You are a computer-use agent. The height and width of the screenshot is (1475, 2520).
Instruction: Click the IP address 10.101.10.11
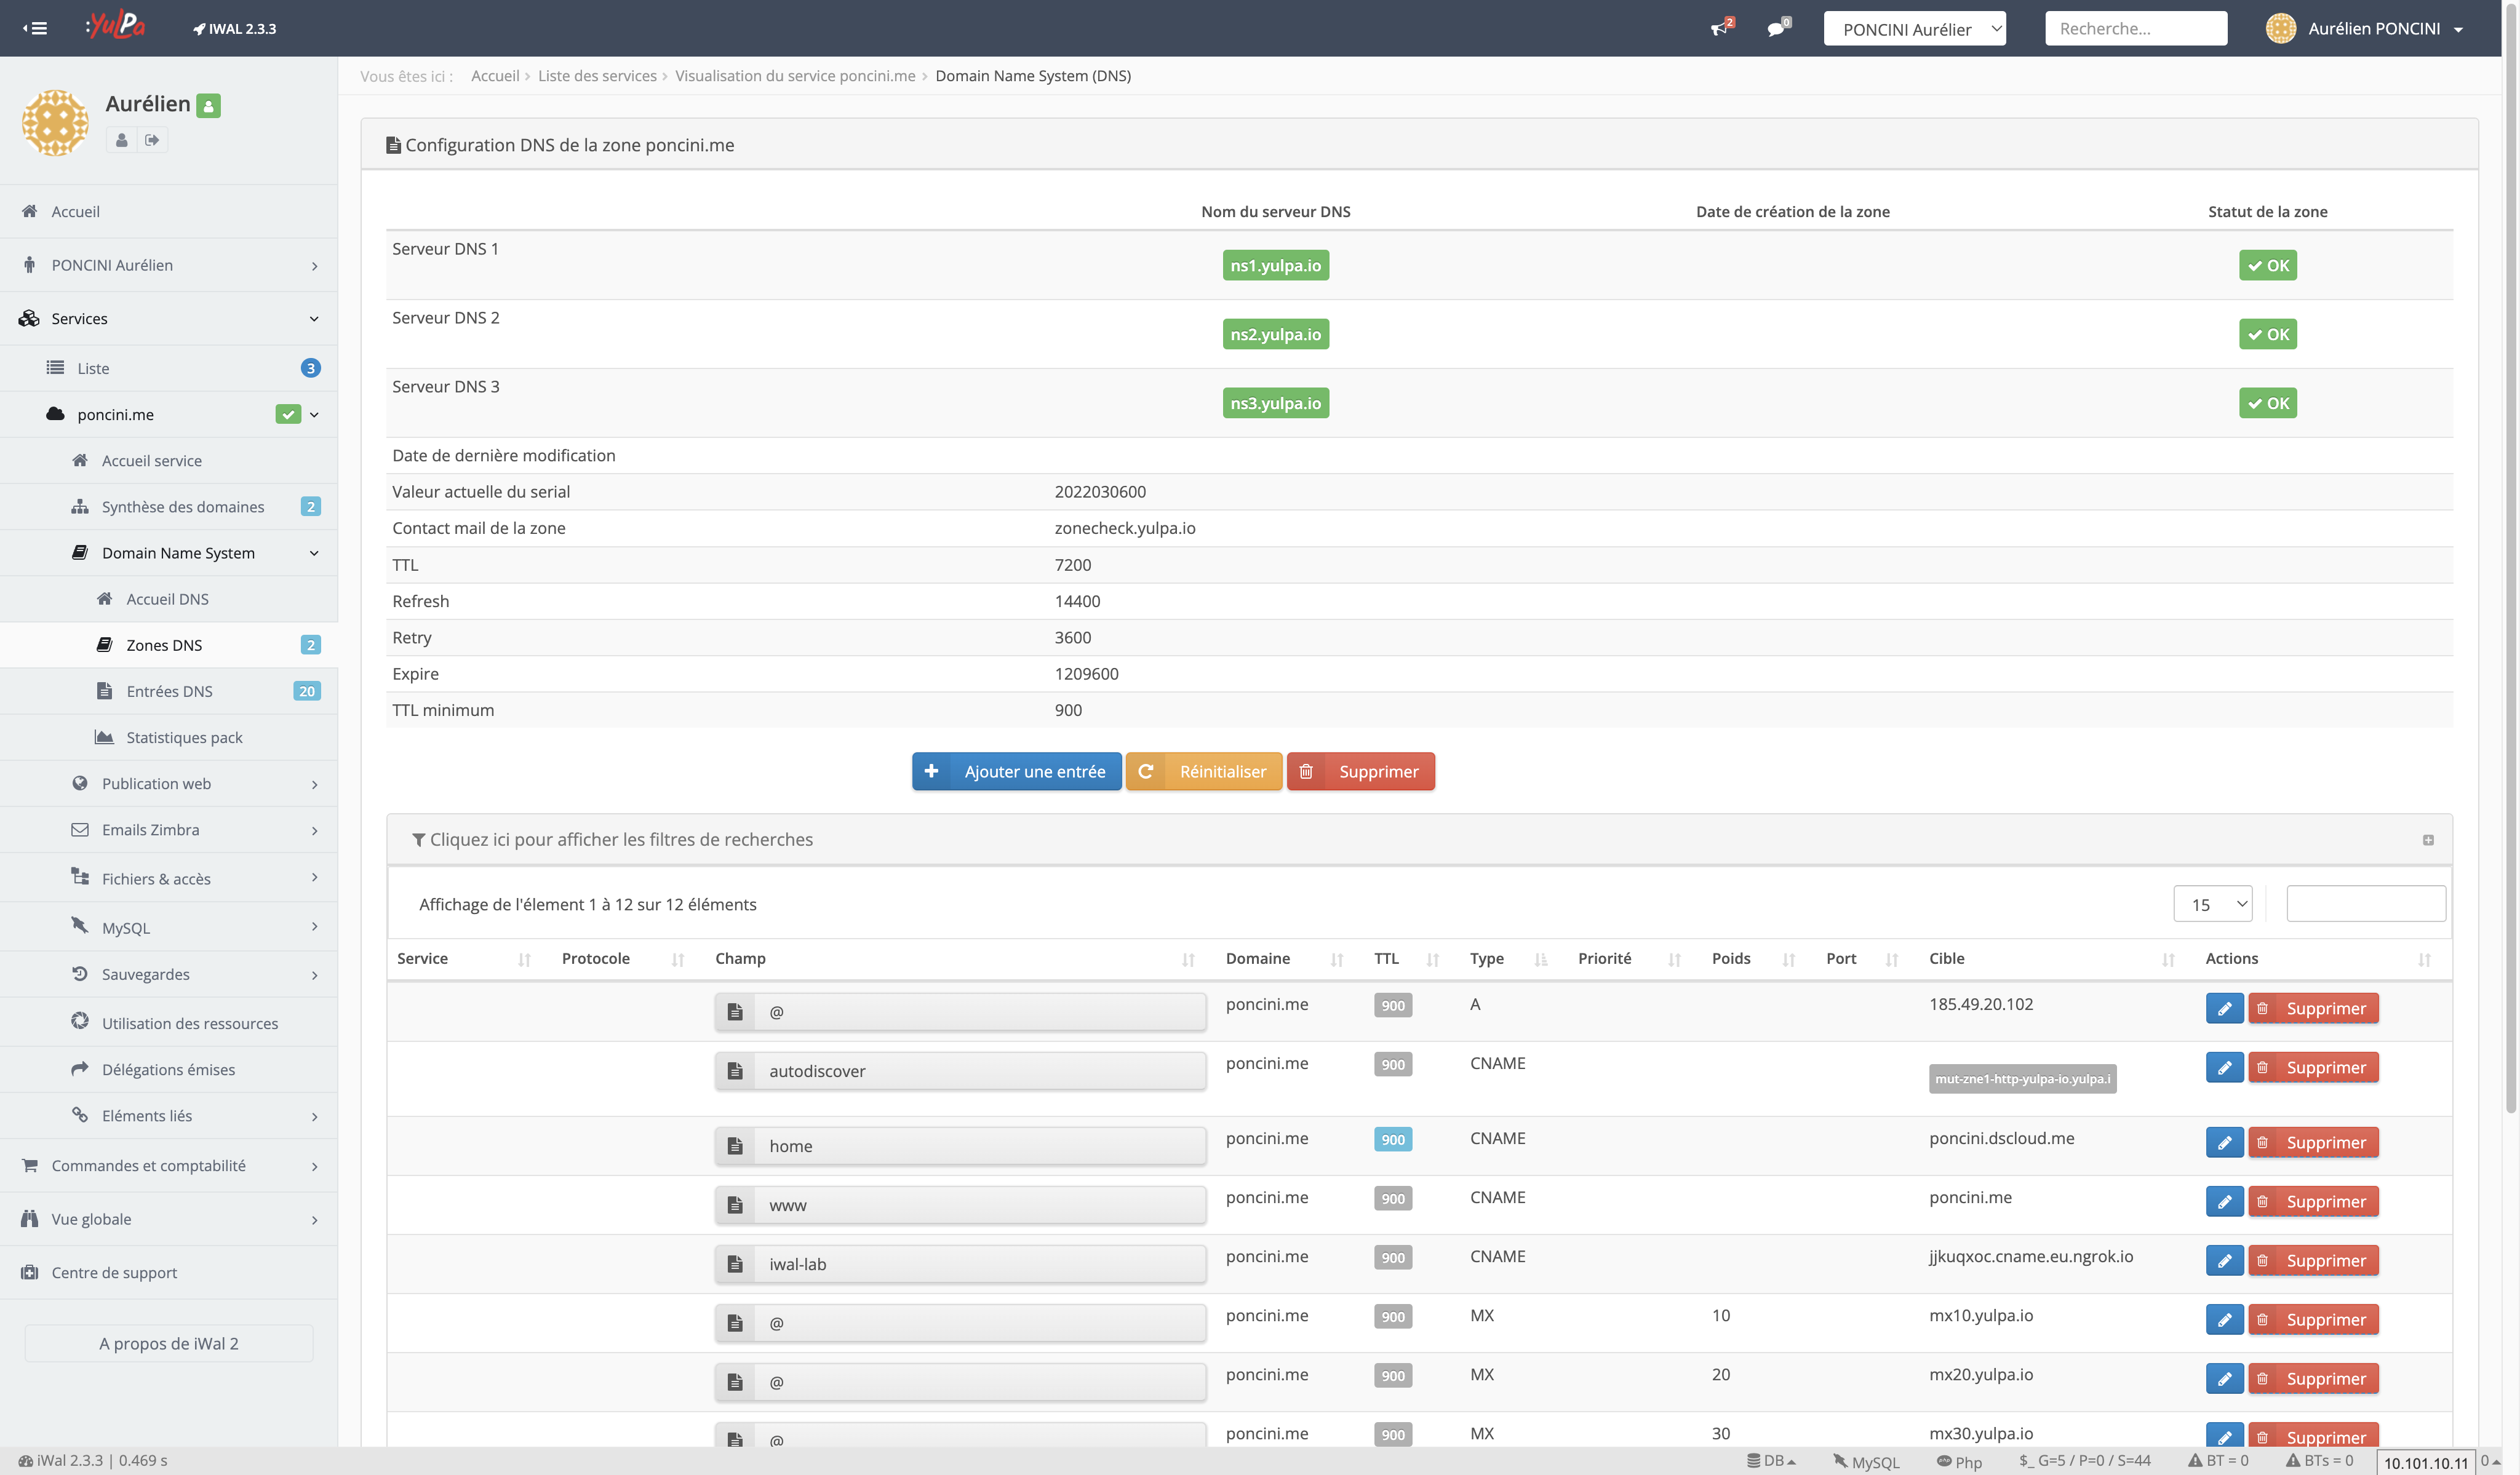(2425, 1463)
